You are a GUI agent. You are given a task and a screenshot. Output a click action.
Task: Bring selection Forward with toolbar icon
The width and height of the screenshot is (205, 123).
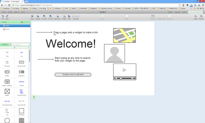tap(44, 16)
